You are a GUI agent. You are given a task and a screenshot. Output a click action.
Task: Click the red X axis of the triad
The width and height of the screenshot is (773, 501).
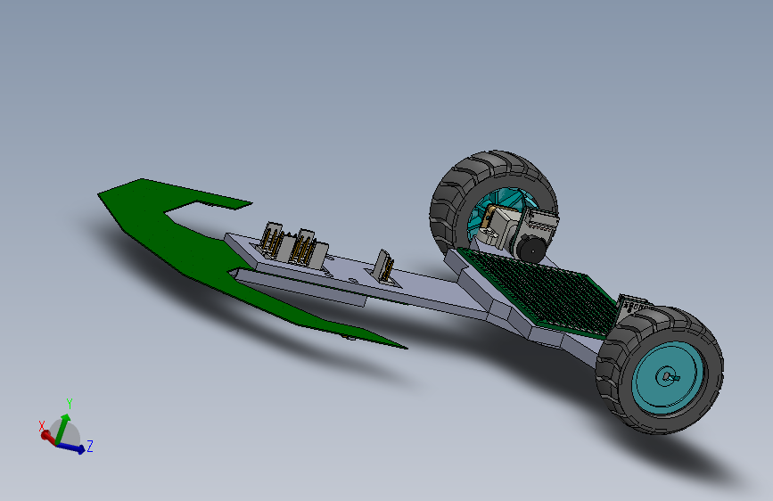pos(48,436)
